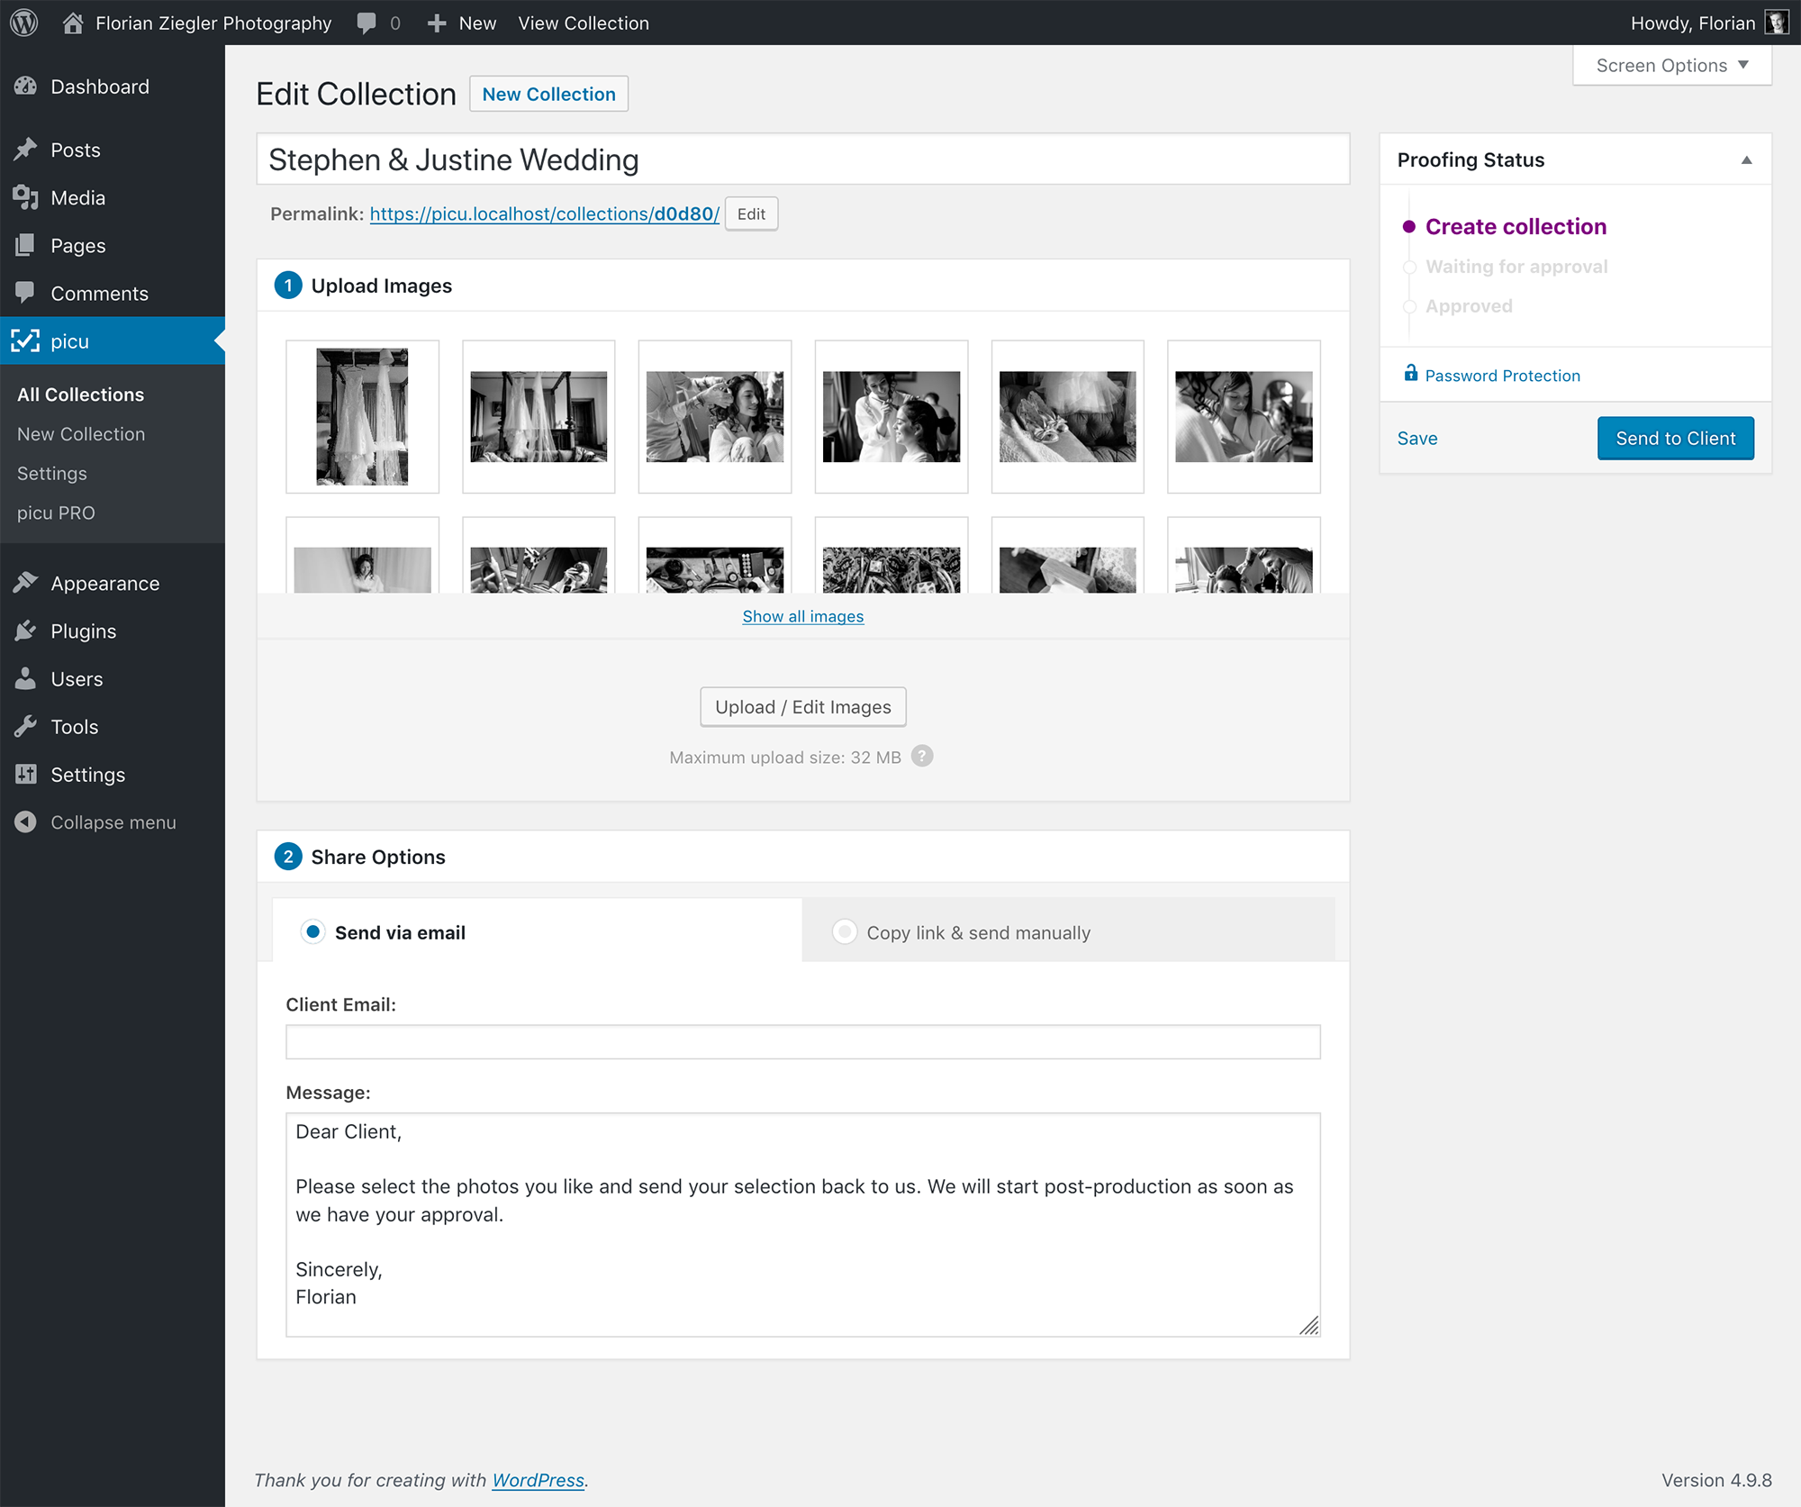Select Copy link & send manually option
Viewport: 1801px width, 1507px height.
(x=845, y=931)
